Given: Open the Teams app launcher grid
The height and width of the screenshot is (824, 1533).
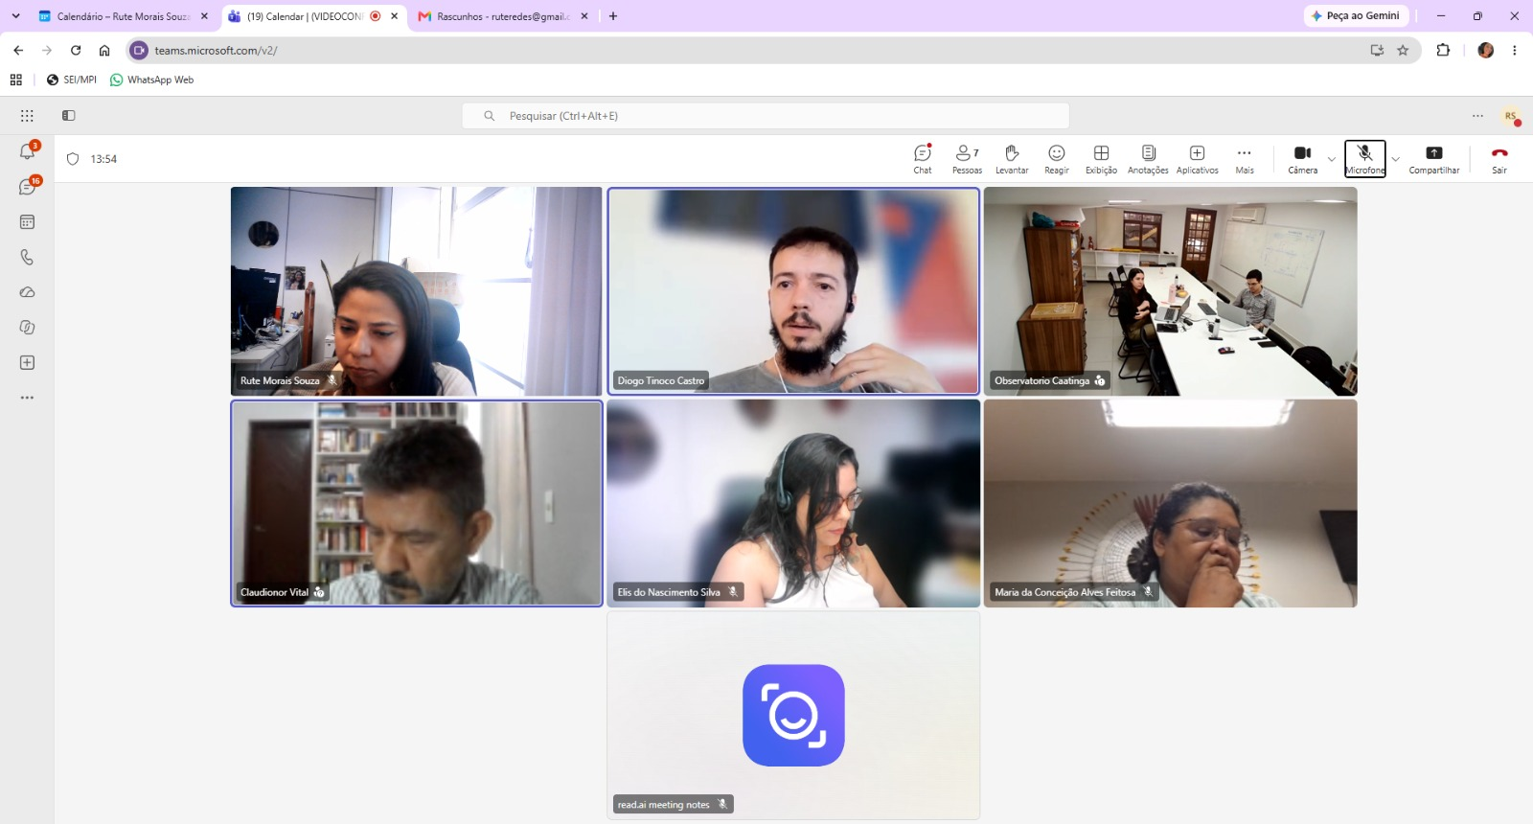Looking at the screenshot, I should (x=27, y=116).
